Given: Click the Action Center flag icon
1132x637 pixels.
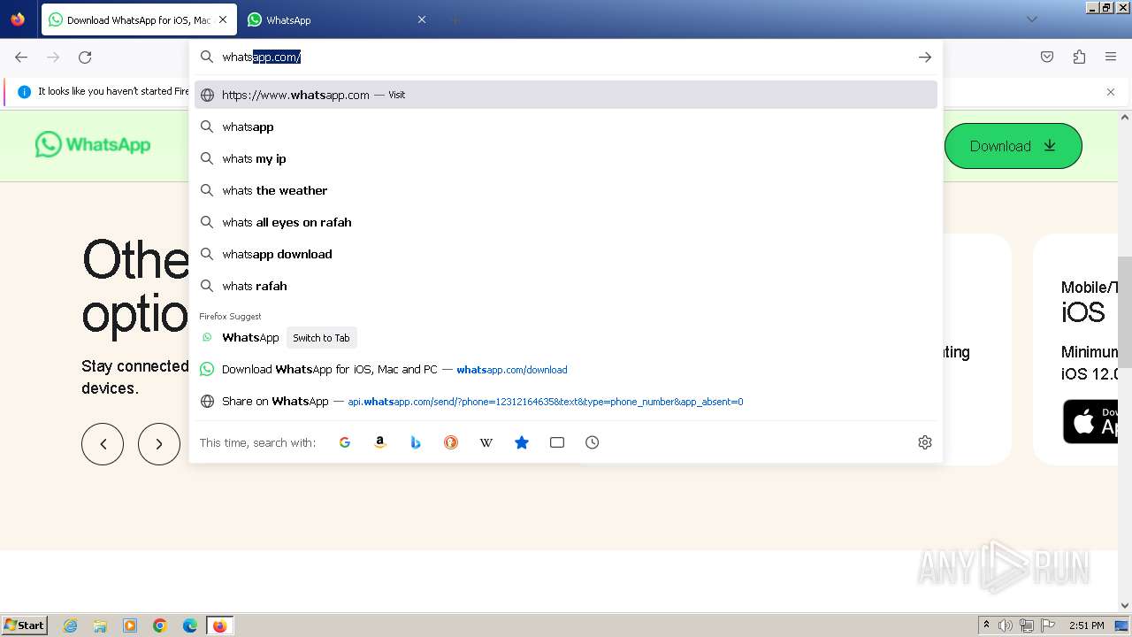Looking at the screenshot, I should pyautogui.click(x=1049, y=625).
